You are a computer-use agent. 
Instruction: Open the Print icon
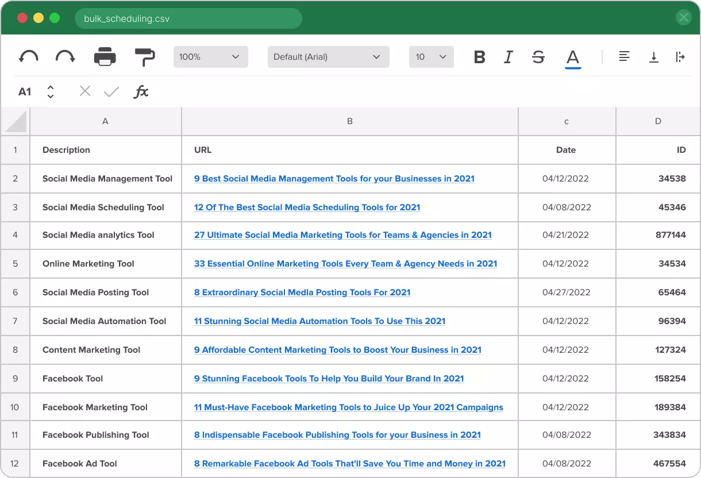coord(106,56)
